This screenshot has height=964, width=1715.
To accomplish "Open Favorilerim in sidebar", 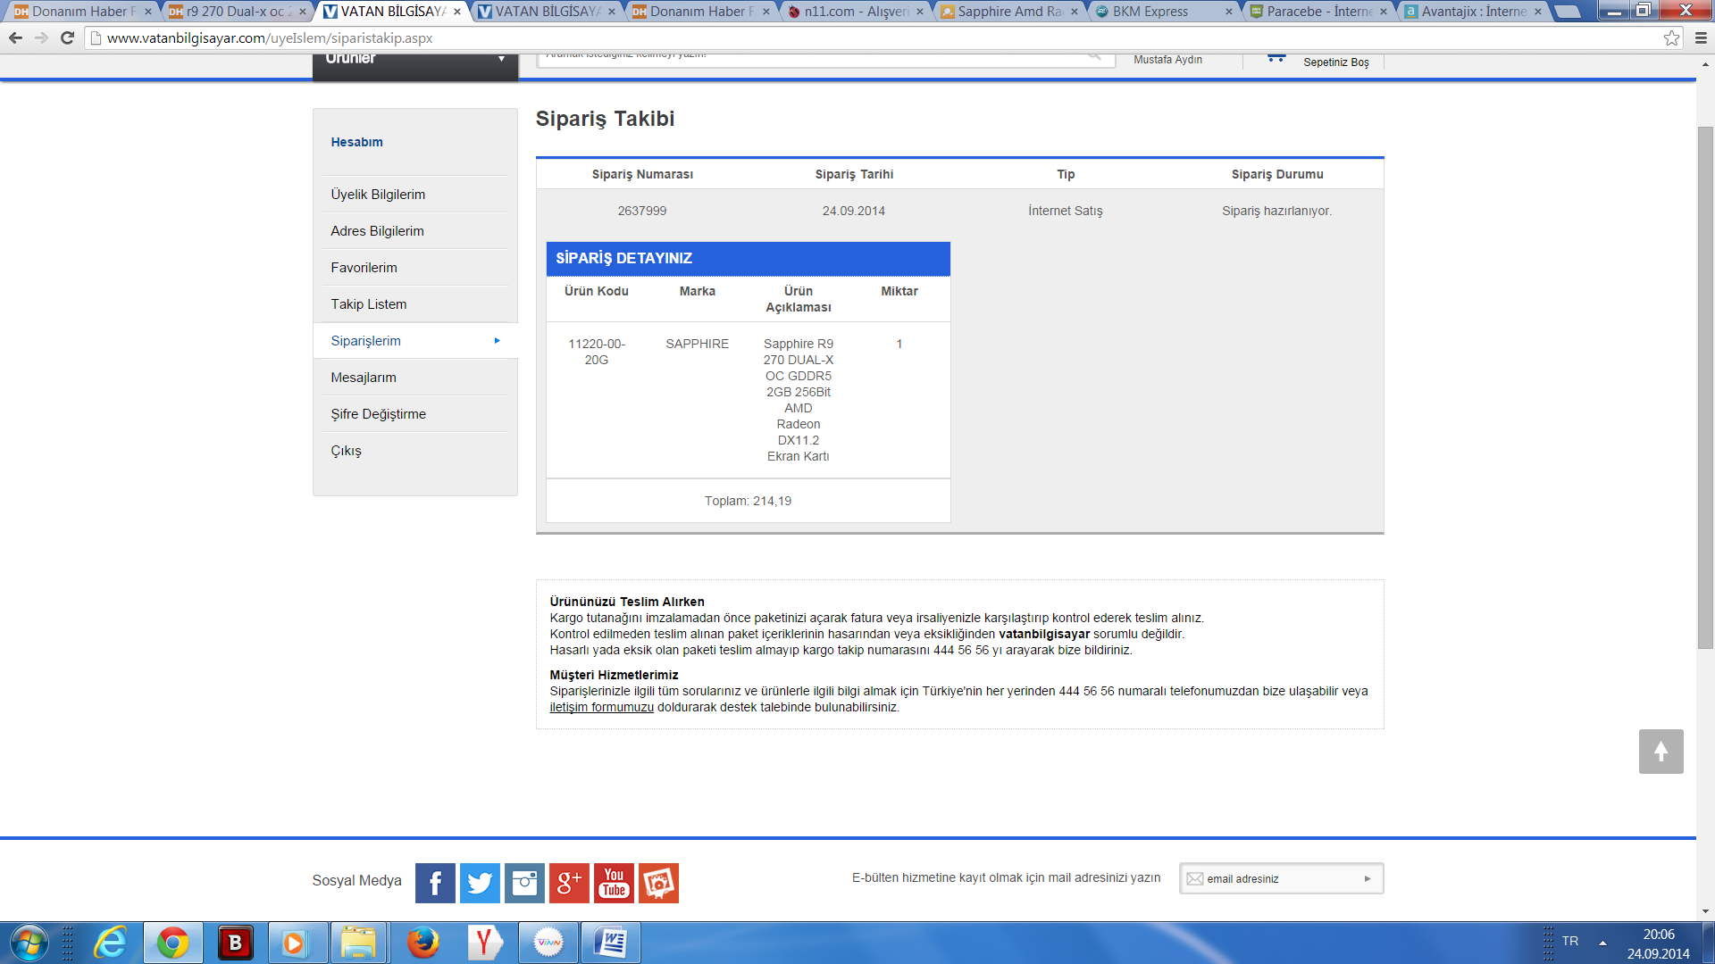I will [364, 268].
